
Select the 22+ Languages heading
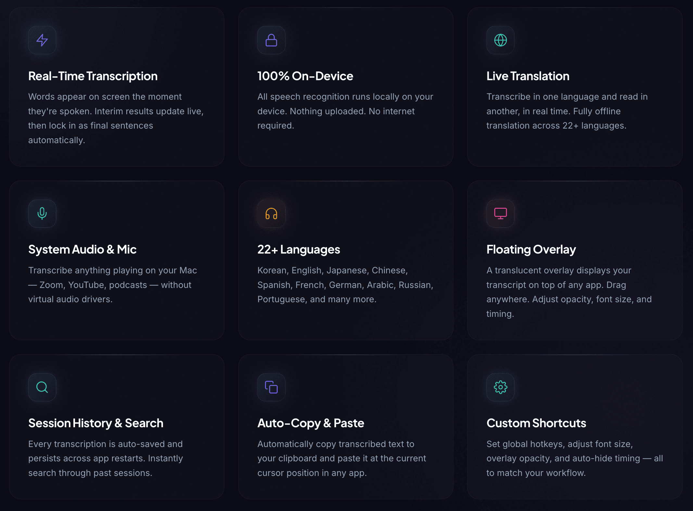point(299,249)
